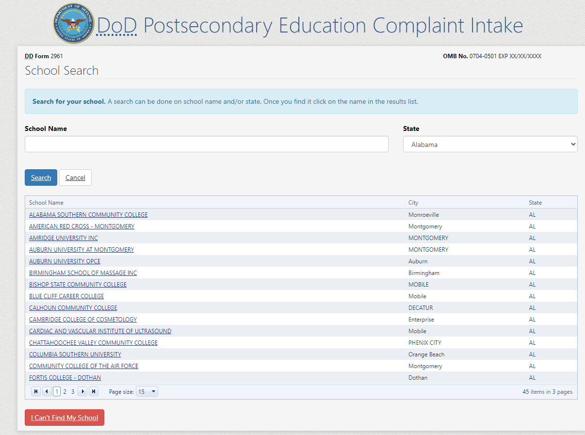
Task: Select page 2 of the results
Action: pyautogui.click(x=65, y=391)
